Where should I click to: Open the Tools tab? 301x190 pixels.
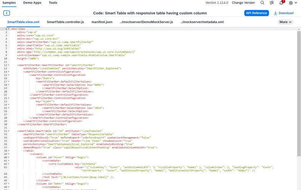53,3
